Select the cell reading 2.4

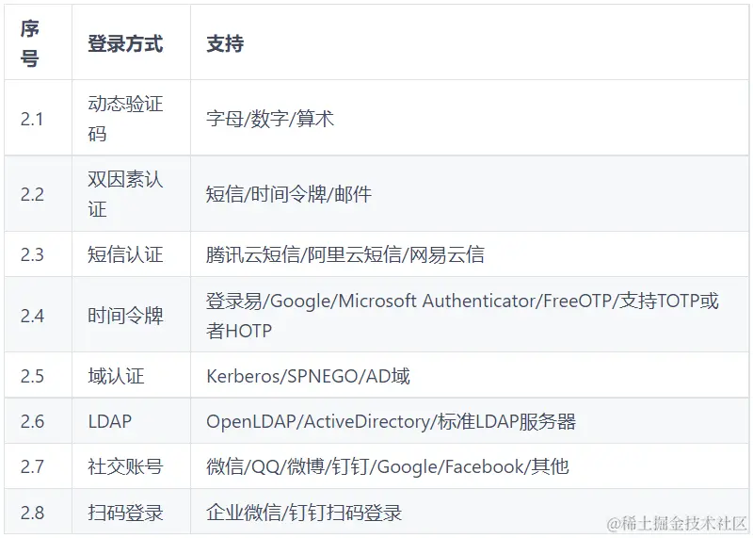(x=38, y=315)
